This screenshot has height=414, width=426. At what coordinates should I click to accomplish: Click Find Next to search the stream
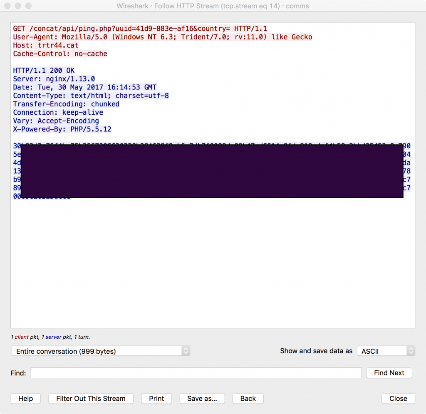coord(389,373)
